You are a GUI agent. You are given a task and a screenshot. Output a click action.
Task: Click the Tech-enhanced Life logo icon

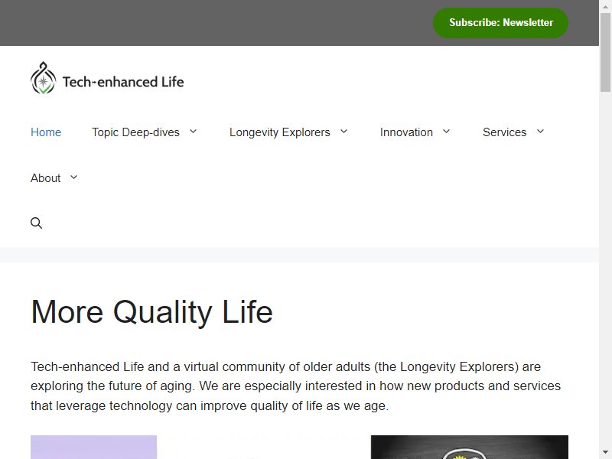(x=44, y=78)
